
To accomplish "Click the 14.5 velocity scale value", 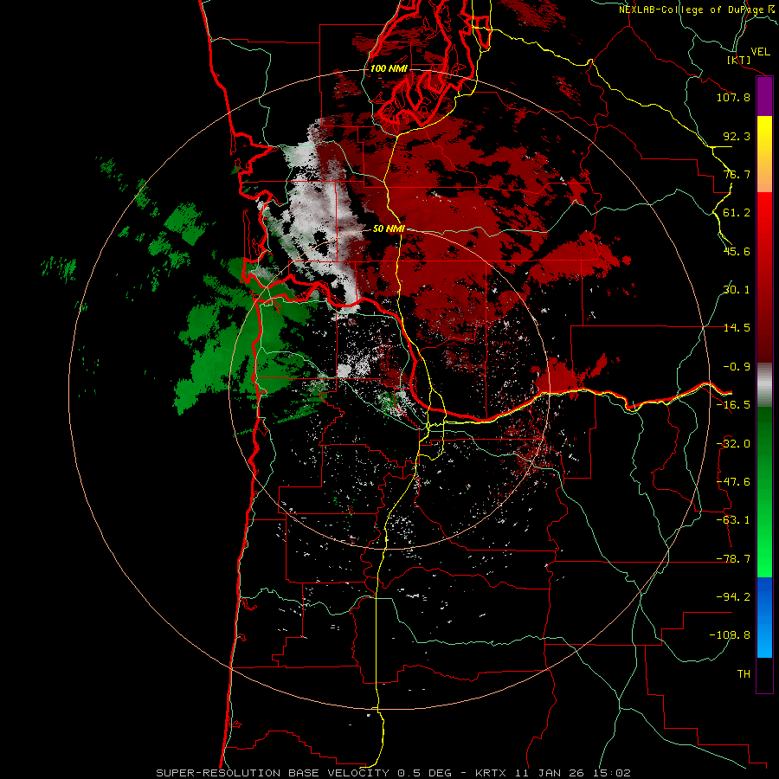I will click(x=737, y=328).
